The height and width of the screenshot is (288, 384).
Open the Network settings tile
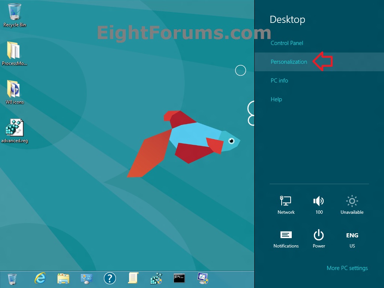point(286,205)
